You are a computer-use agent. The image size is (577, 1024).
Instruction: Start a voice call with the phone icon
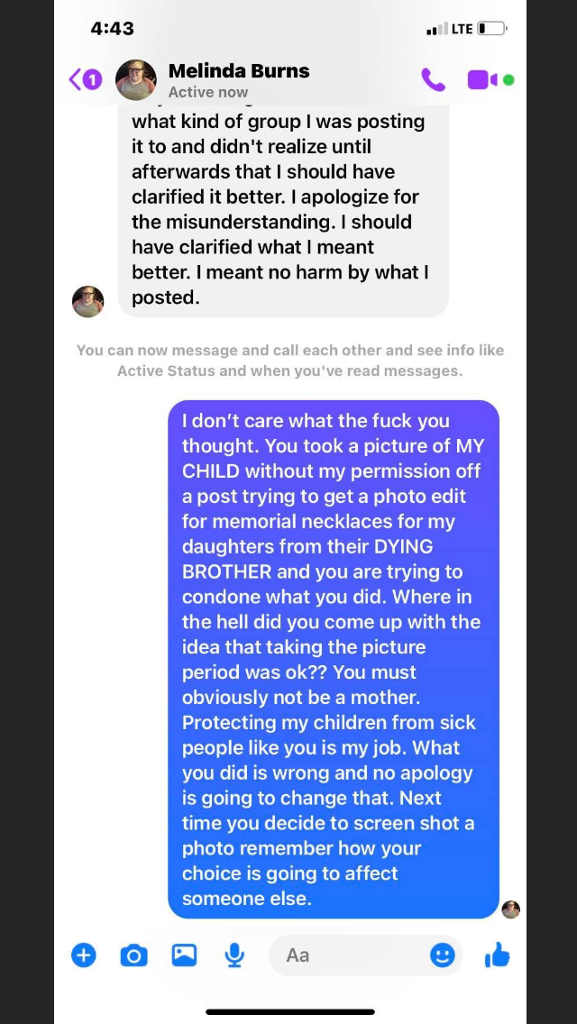tap(434, 79)
